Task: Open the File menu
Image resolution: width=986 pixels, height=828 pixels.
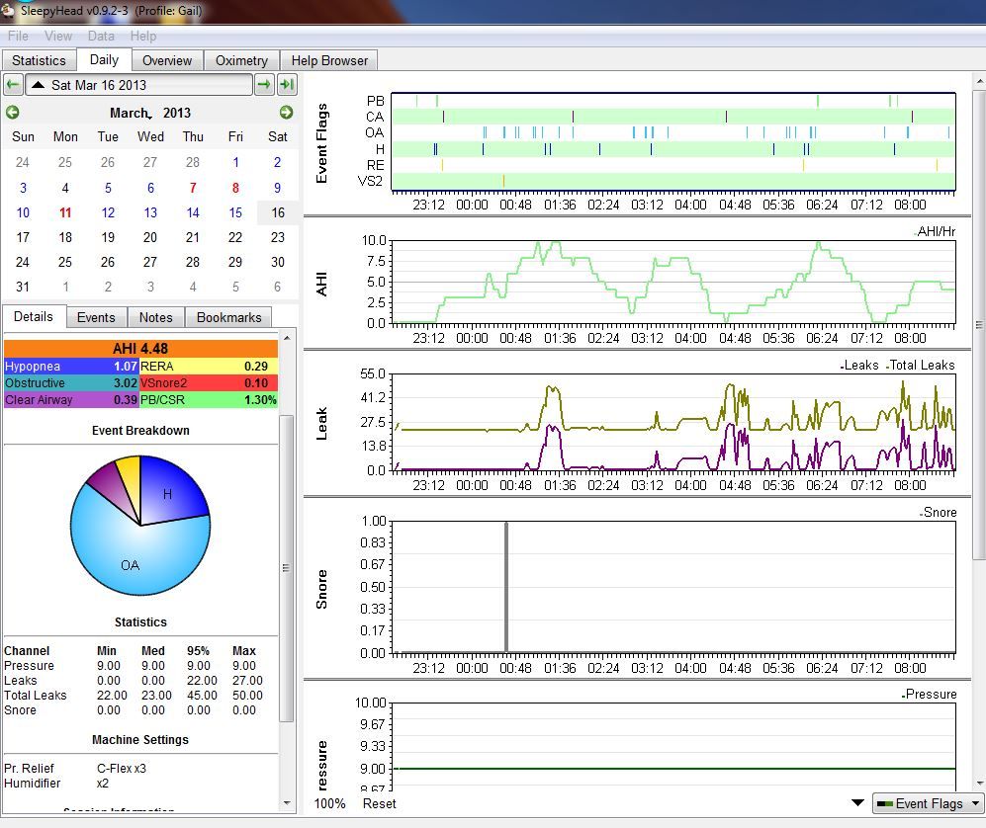Action: [x=18, y=36]
